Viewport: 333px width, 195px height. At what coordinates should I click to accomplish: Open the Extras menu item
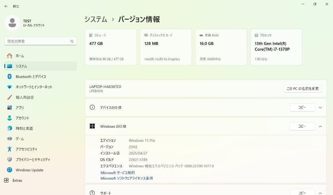click(x=17, y=180)
